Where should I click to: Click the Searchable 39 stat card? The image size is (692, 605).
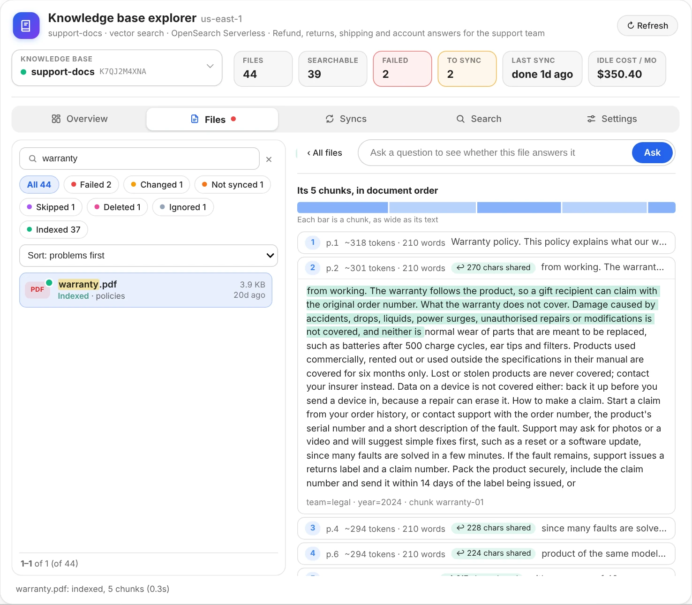[x=333, y=69]
